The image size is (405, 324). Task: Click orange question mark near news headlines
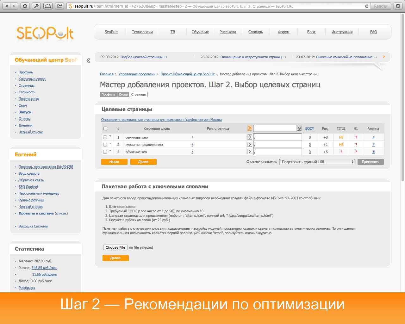point(384,57)
